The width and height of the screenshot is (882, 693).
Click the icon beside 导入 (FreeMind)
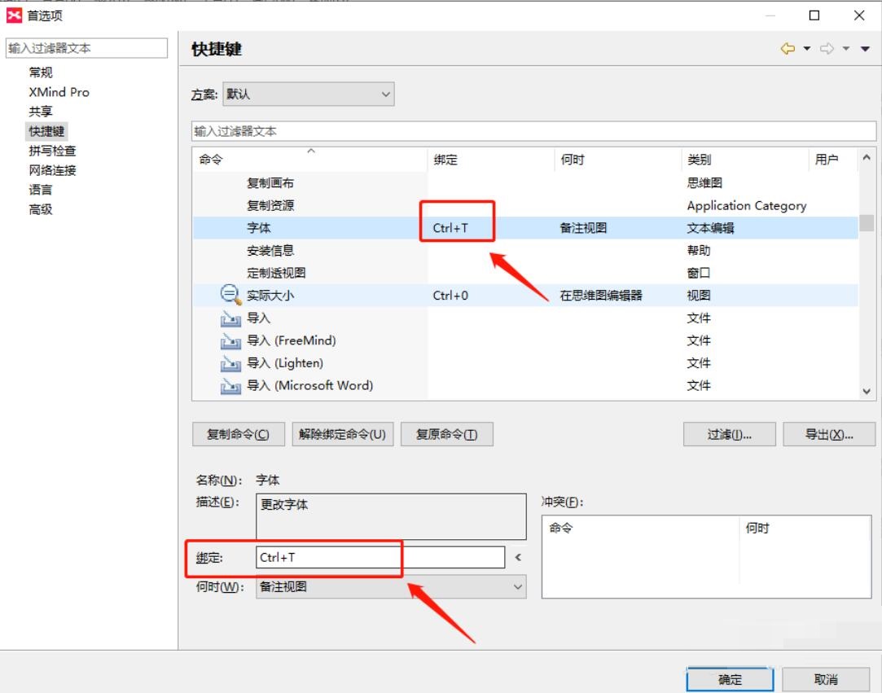[x=230, y=340]
